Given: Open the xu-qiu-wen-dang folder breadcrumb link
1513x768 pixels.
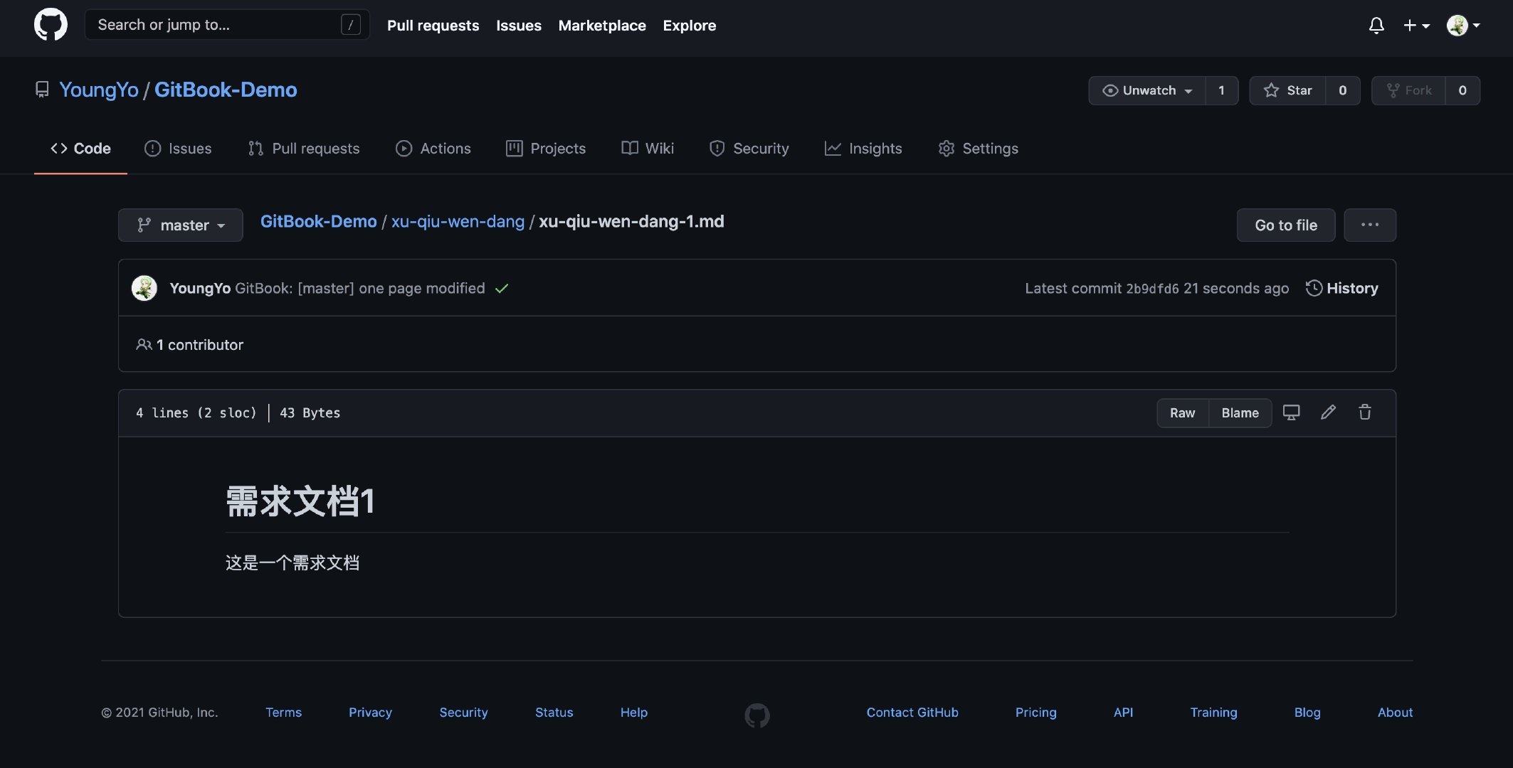Looking at the screenshot, I should (x=458, y=222).
